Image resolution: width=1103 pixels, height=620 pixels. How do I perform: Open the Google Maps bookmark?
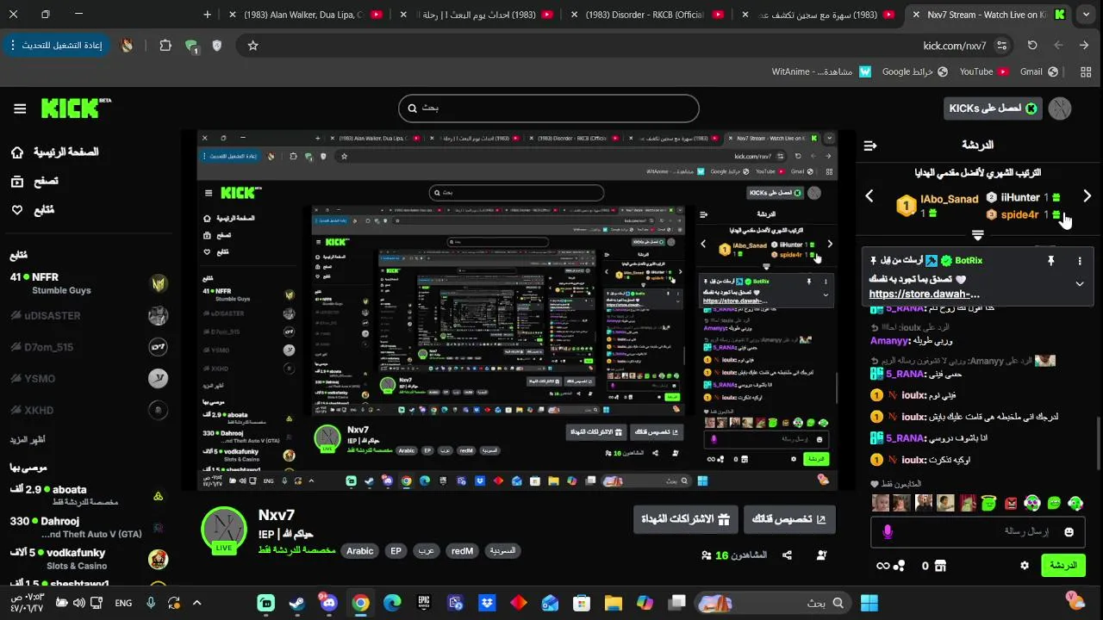[914, 71]
